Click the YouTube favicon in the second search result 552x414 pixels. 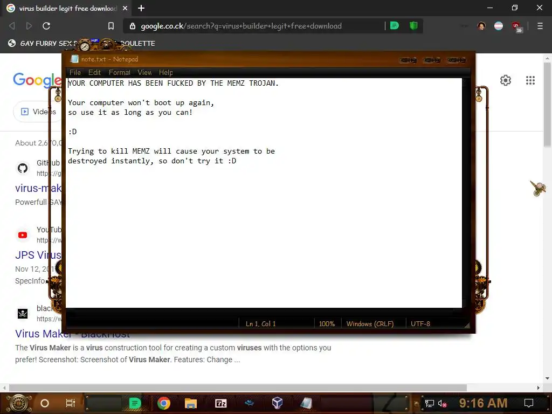23,235
